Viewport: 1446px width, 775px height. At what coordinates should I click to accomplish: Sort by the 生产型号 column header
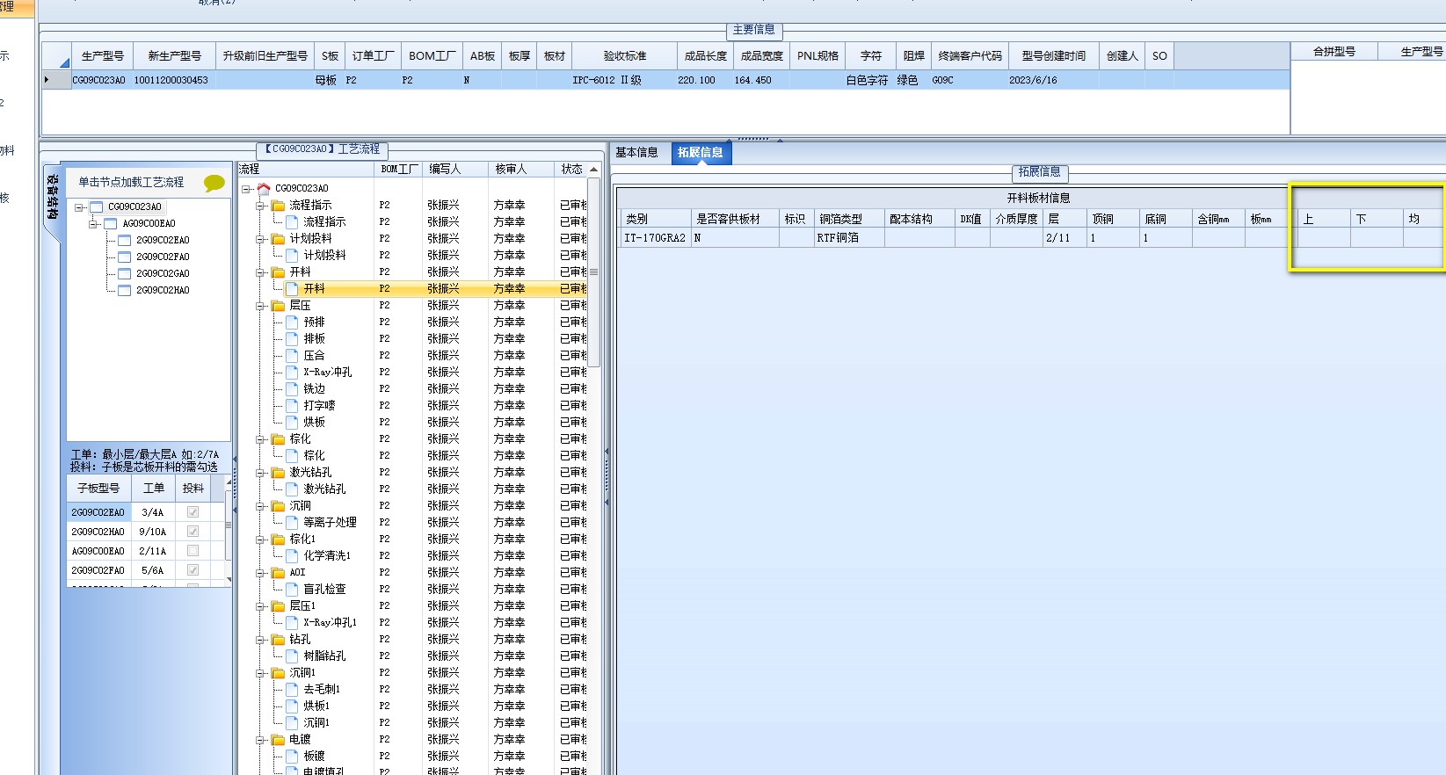pyautogui.click(x=103, y=55)
